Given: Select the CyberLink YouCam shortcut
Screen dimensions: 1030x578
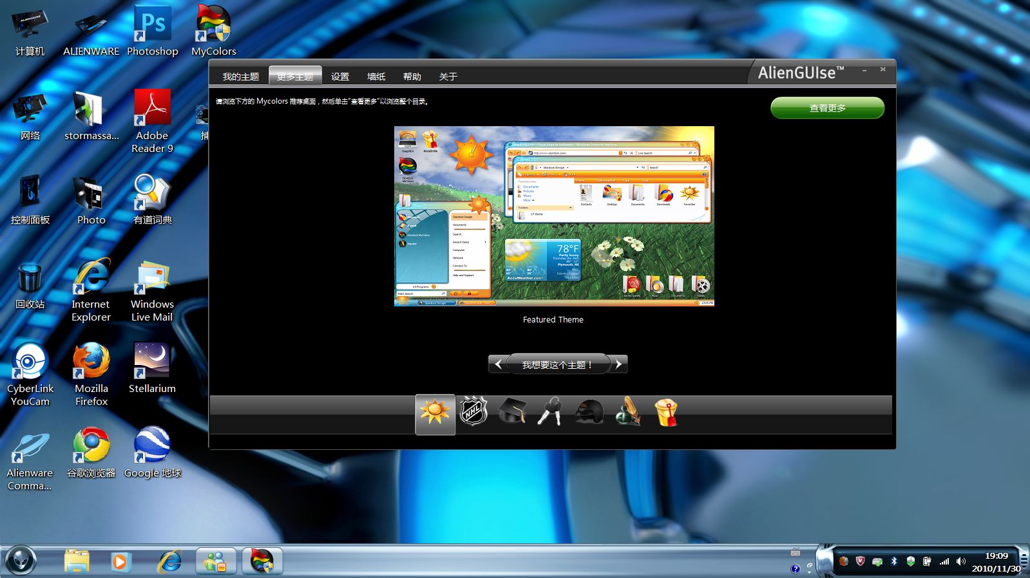Looking at the screenshot, I should (x=30, y=375).
